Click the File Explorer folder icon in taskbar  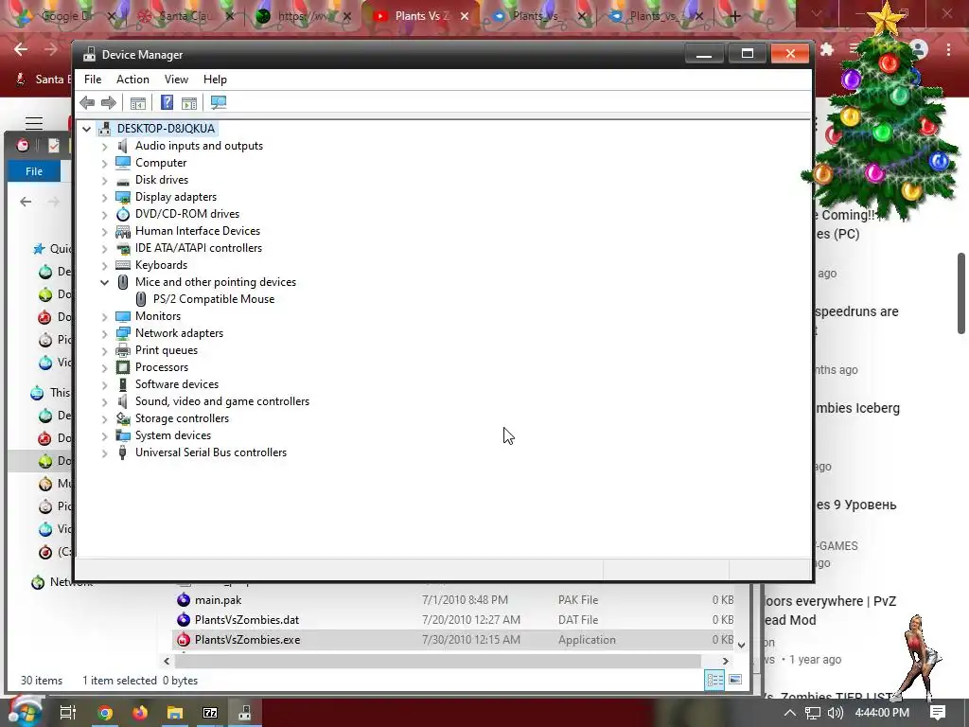point(175,713)
